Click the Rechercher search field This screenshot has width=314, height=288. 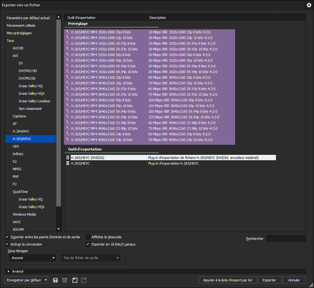(286, 239)
